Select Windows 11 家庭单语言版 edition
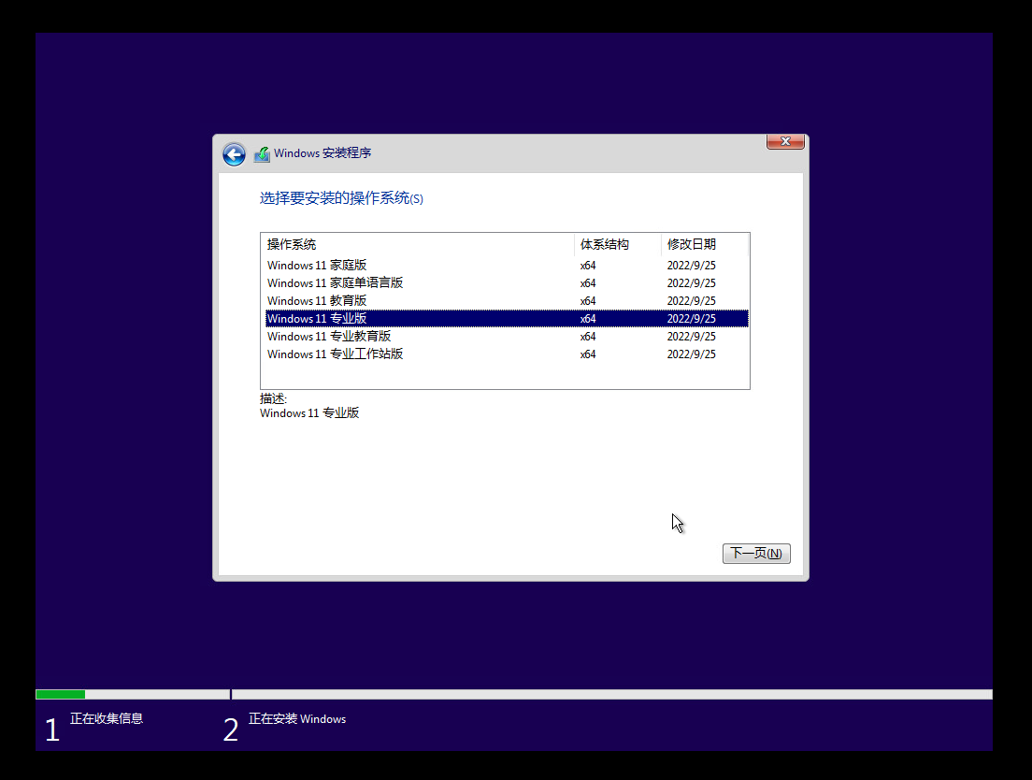Screen dimensions: 1032x780 335,282
